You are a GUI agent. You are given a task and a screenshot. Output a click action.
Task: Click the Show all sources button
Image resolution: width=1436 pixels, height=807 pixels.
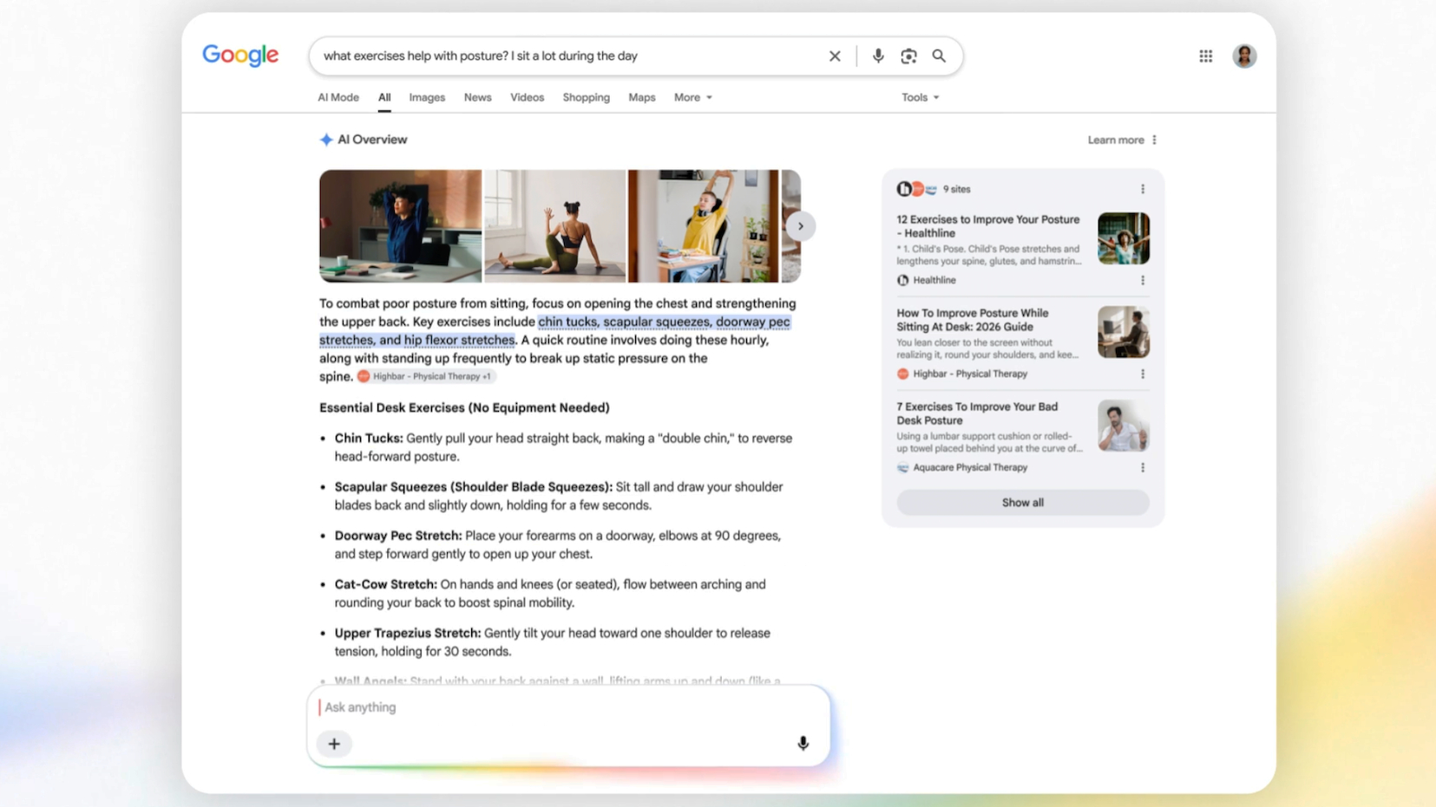[x=1022, y=503]
